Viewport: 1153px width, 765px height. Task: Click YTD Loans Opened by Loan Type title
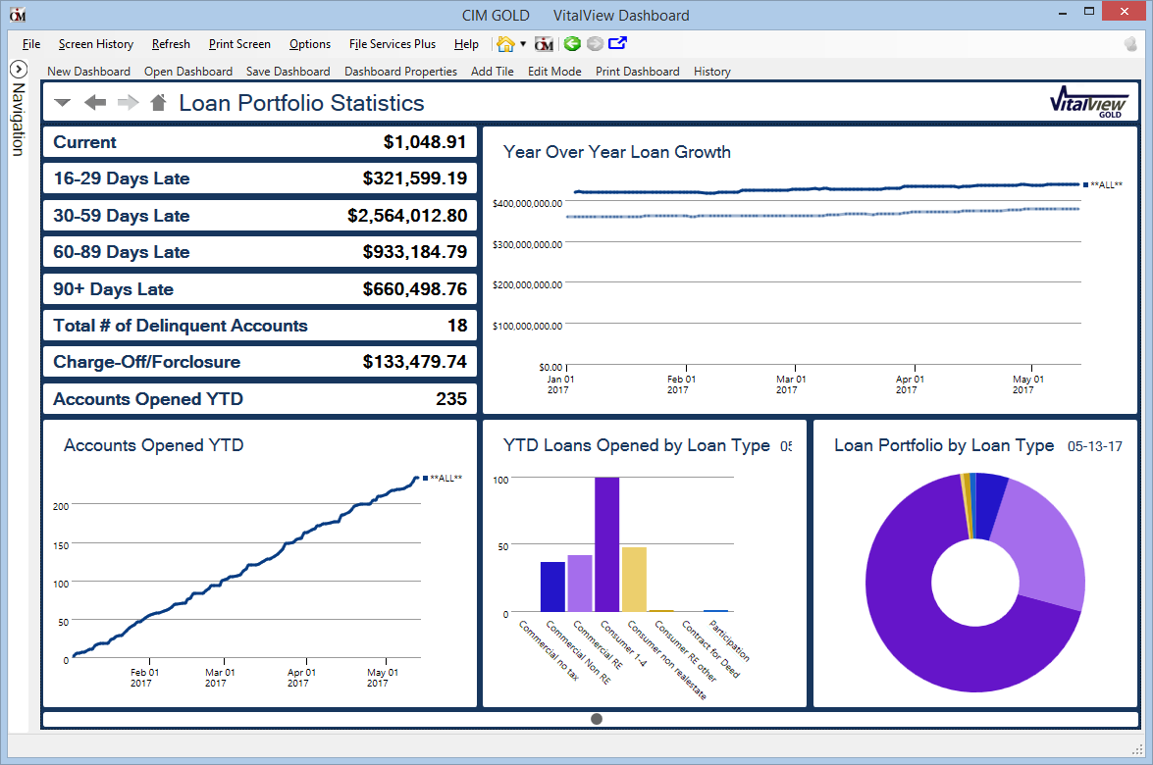click(636, 445)
